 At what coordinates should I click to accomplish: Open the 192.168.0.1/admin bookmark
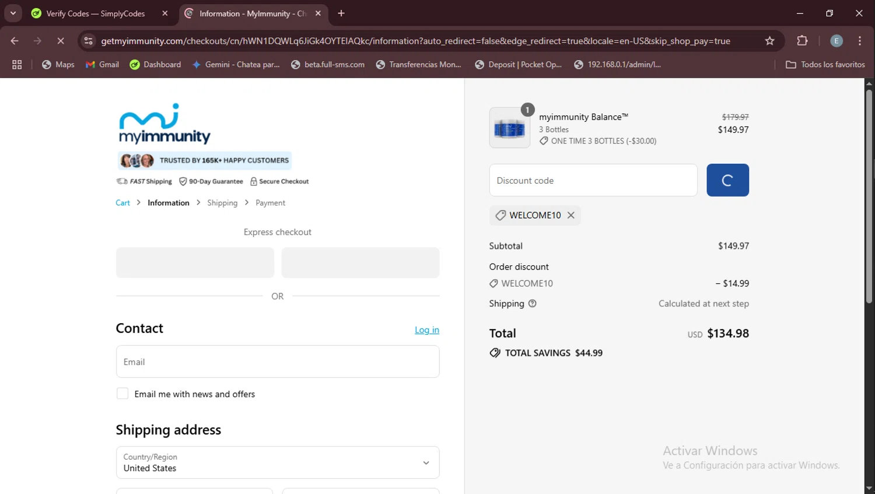[x=618, y=65]
